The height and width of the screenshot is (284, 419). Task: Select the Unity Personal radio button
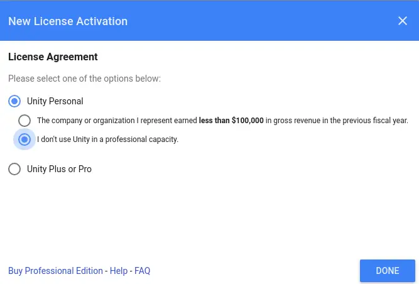[14, 101]
